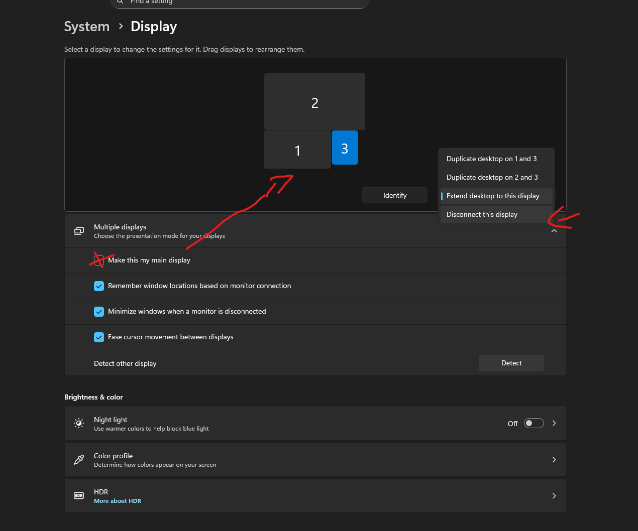This screenshot has height=531, width=638.
Task: Click the search magnifier icon
Action: [120, 3]
